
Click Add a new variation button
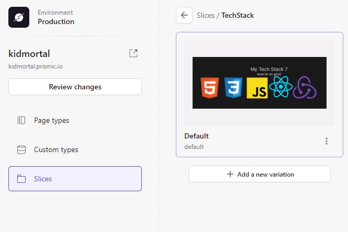tap(260, 174)
